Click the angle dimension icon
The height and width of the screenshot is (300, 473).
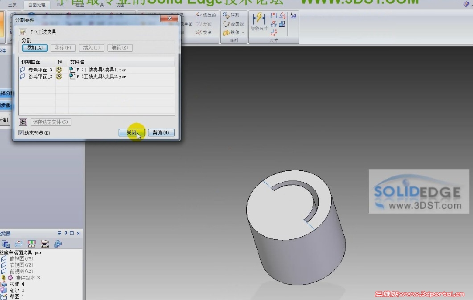point(282,15)
